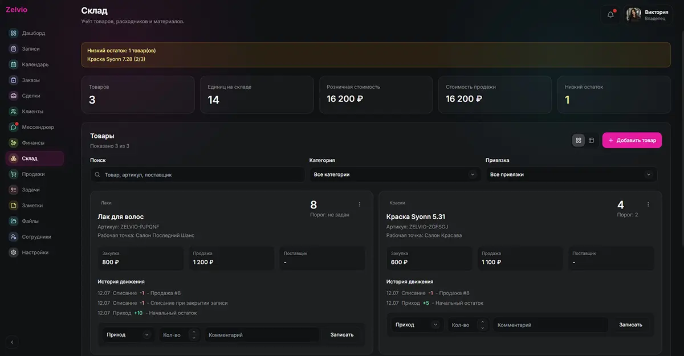Image resolution: width=684 pixels, height=356 pixels.
Task: Click the Настройки gear icon
Action: [x=14, y=252]
